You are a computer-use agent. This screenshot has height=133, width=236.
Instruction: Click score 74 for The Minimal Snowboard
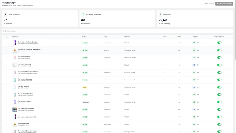(194, 65)
